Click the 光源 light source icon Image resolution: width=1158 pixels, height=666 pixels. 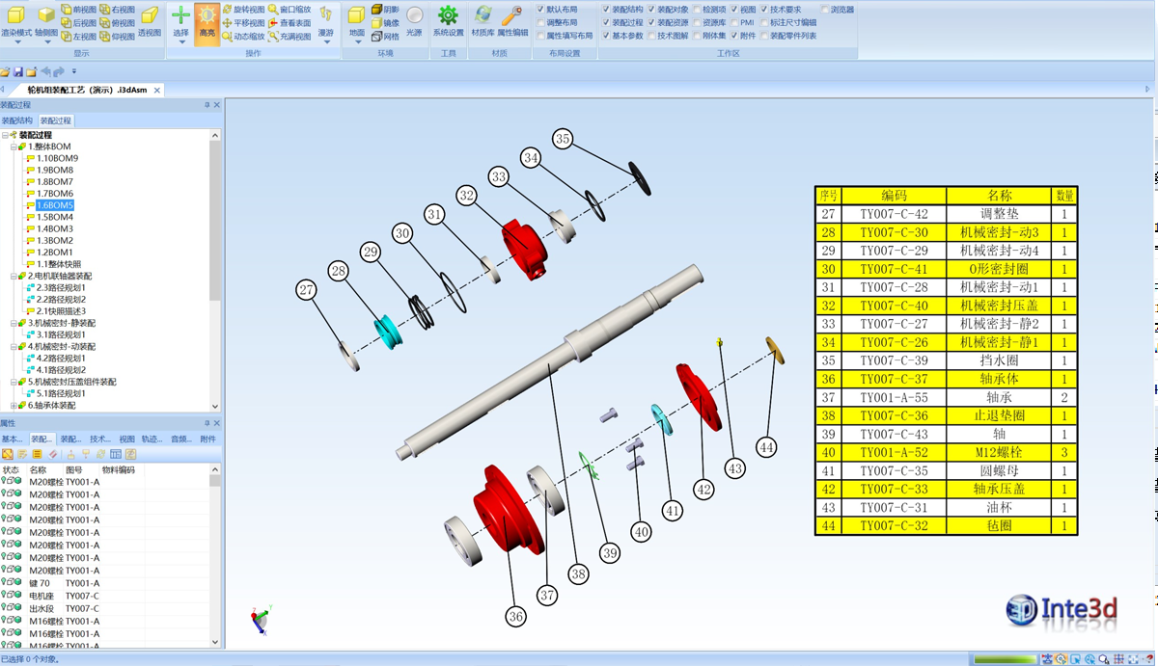click(x=414, y=21)
